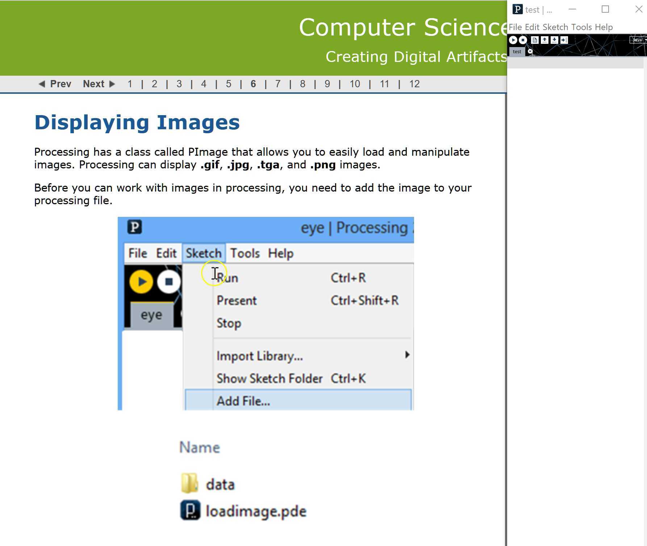Navigate to page 12 link

pos(414,84)
